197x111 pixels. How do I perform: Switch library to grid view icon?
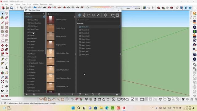pos(59,94)
